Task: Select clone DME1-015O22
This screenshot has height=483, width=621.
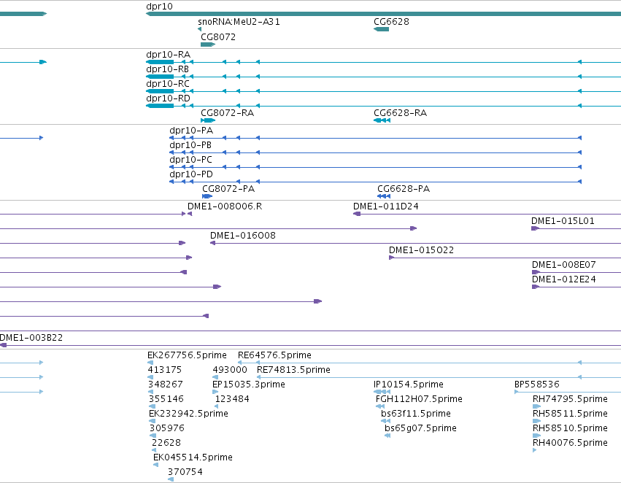Action: click(x=421, y=250)
